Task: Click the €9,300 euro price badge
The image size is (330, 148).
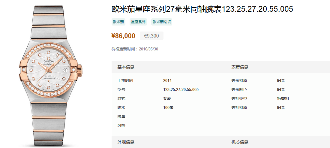Action: [151, 36]
